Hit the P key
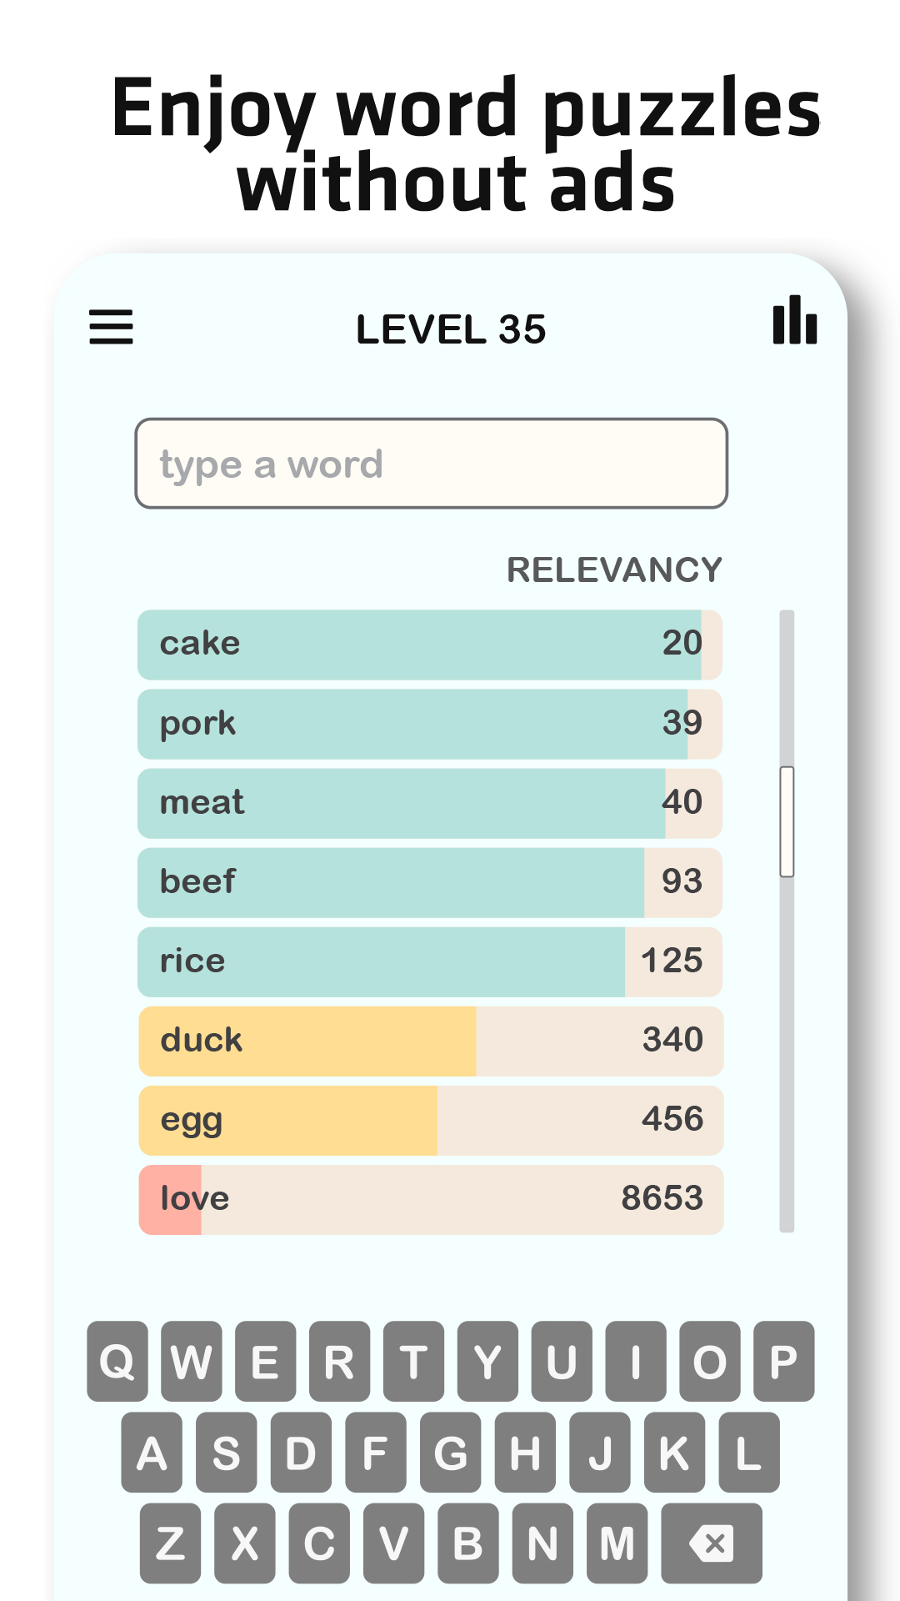 pos(783,1362)
